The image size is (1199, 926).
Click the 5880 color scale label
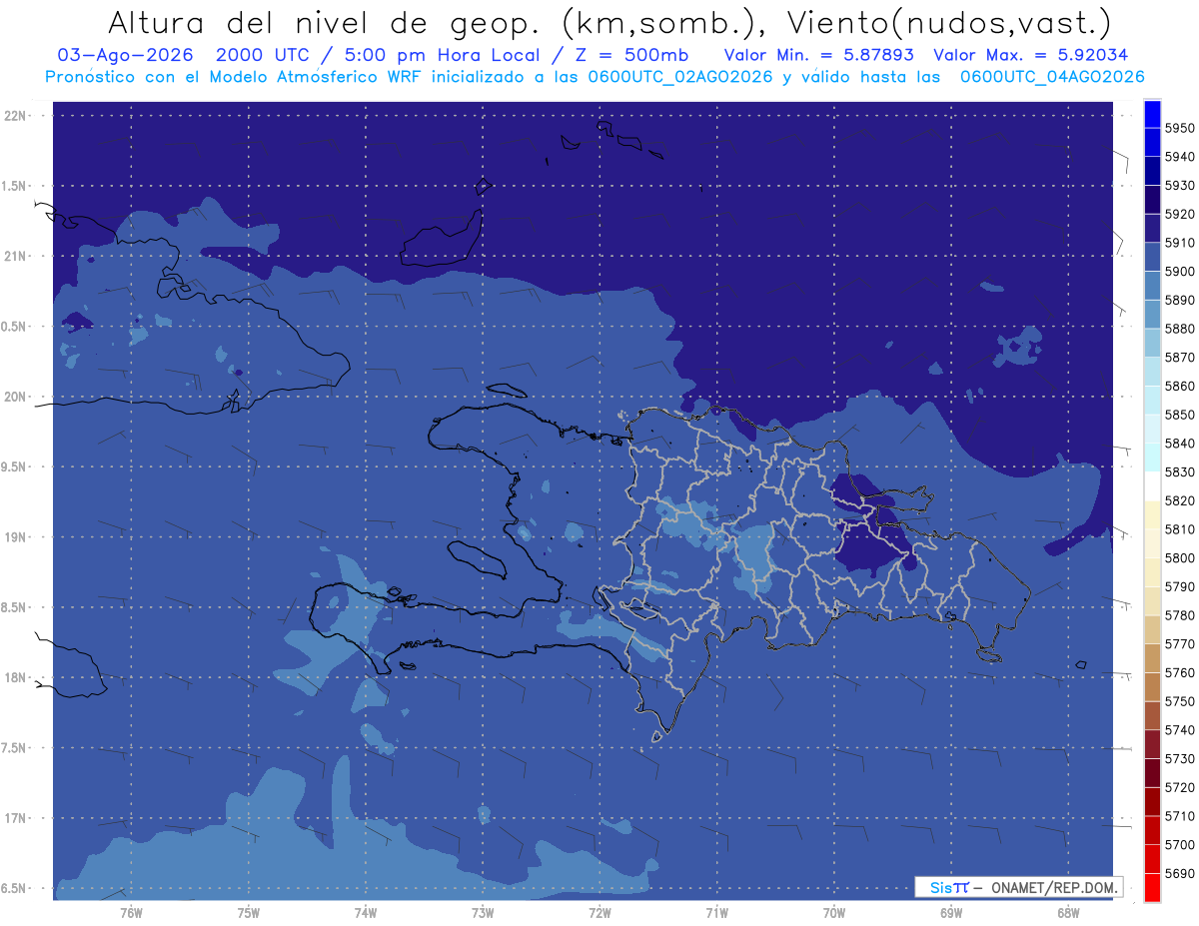(1179, 329)
